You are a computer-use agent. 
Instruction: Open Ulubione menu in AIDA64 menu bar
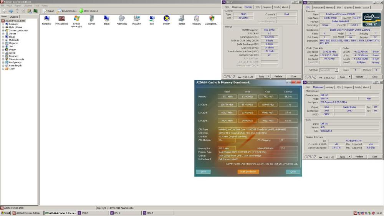(x=28, y=5)
